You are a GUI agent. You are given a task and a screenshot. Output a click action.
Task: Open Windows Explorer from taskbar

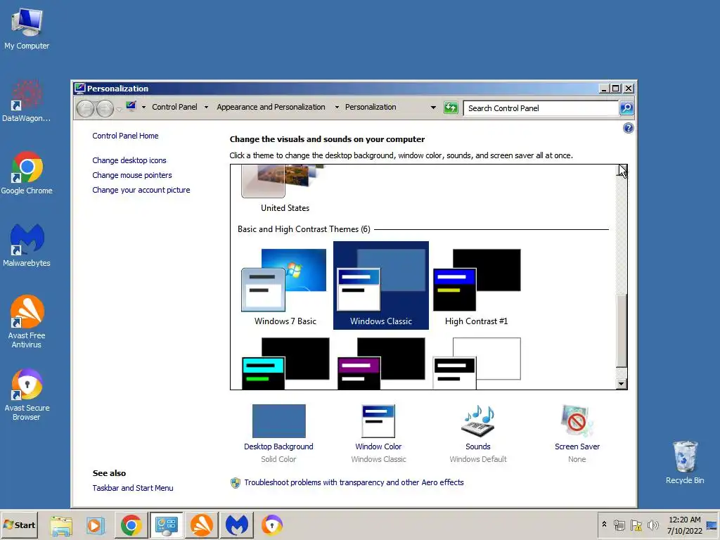(x=62, y=525)
